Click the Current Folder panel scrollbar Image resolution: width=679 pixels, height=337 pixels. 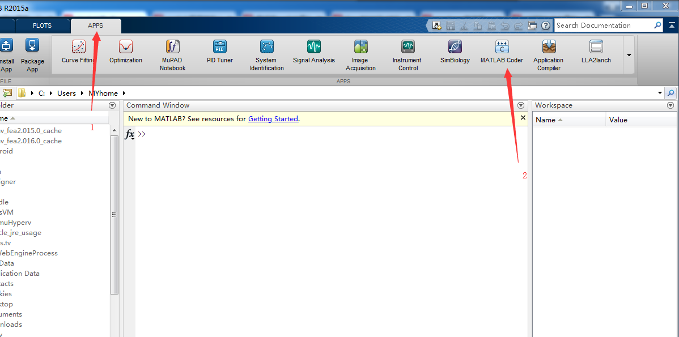114,215
